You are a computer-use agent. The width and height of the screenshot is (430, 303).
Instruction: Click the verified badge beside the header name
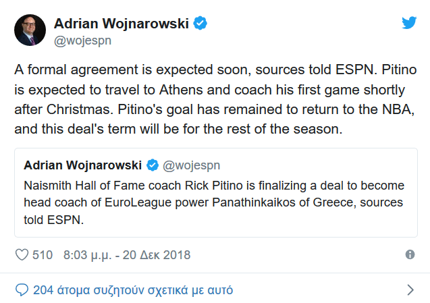point(200,24)
